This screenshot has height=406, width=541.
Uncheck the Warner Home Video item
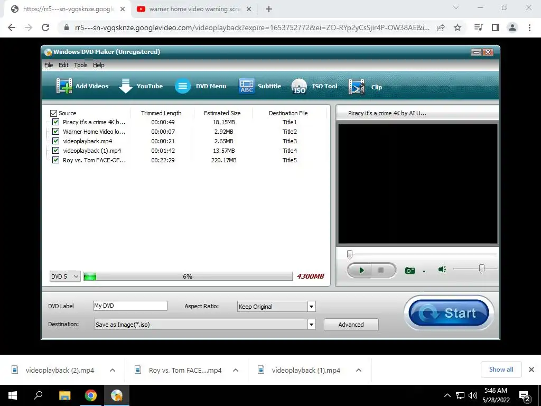coord(55,132)
